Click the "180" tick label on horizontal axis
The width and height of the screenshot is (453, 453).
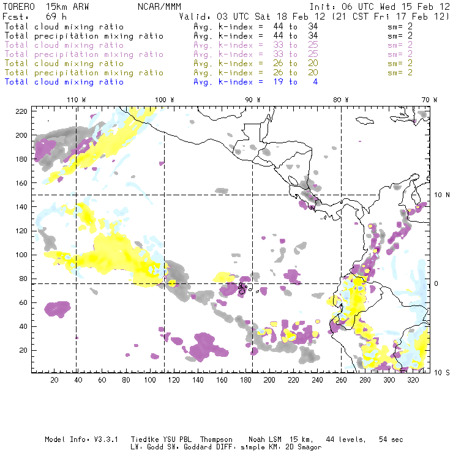tap(245, 380)
